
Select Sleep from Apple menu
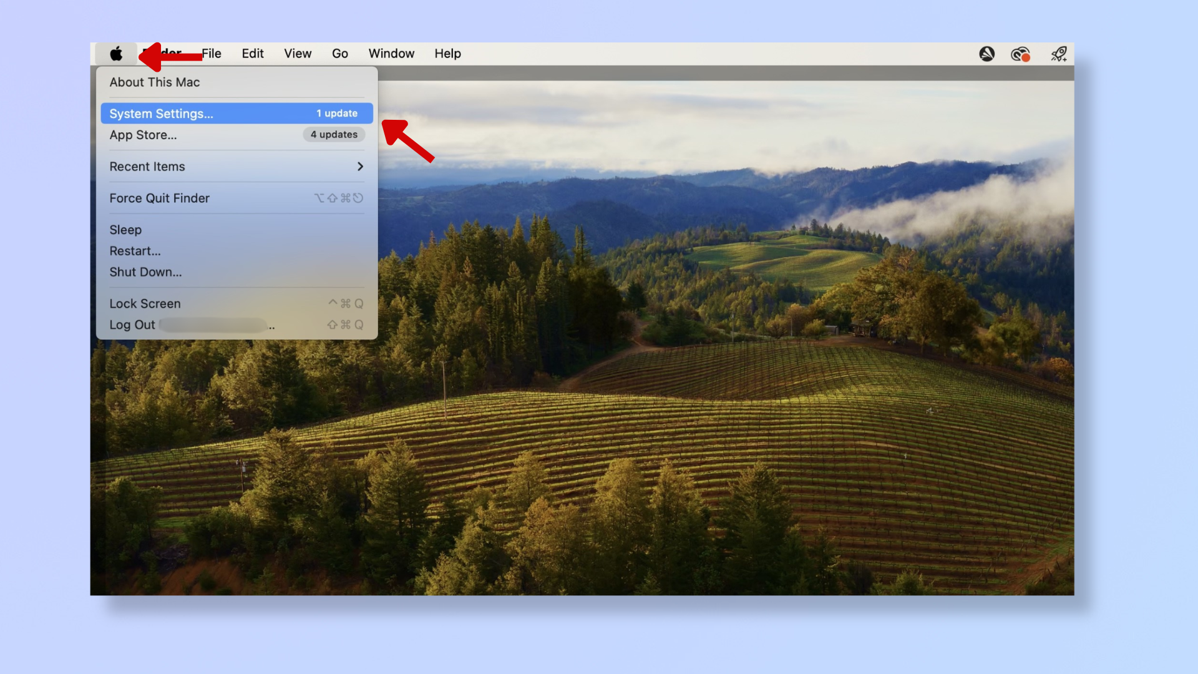pos(125,229)
